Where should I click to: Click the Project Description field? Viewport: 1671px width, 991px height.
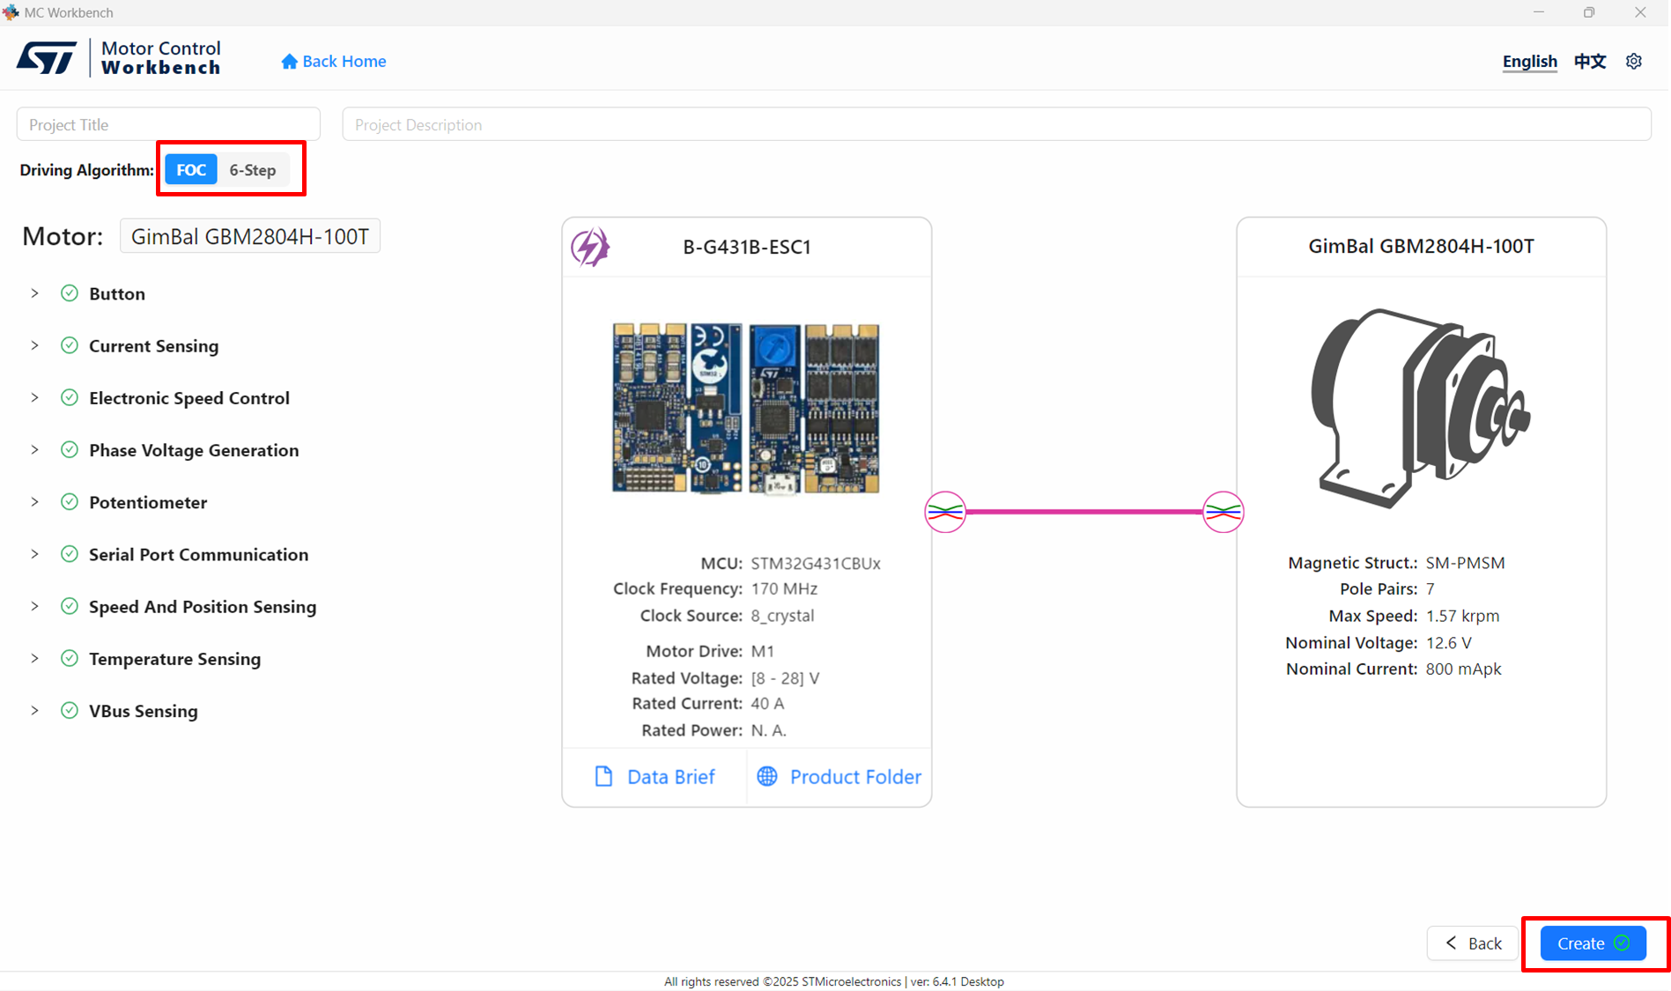click(996, 124)
